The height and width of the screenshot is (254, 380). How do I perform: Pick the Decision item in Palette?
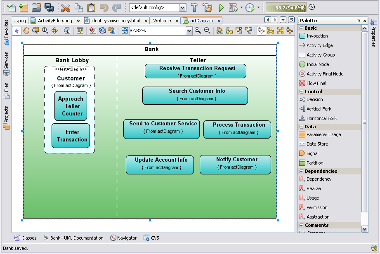pyautogui.click(x=314, y=99)
